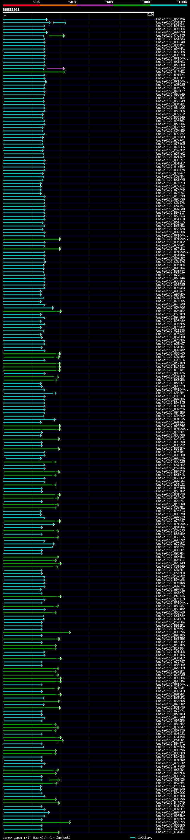
Task: Click the second cyan segment of C6TEF7
Action: click(x=59, y=23)
